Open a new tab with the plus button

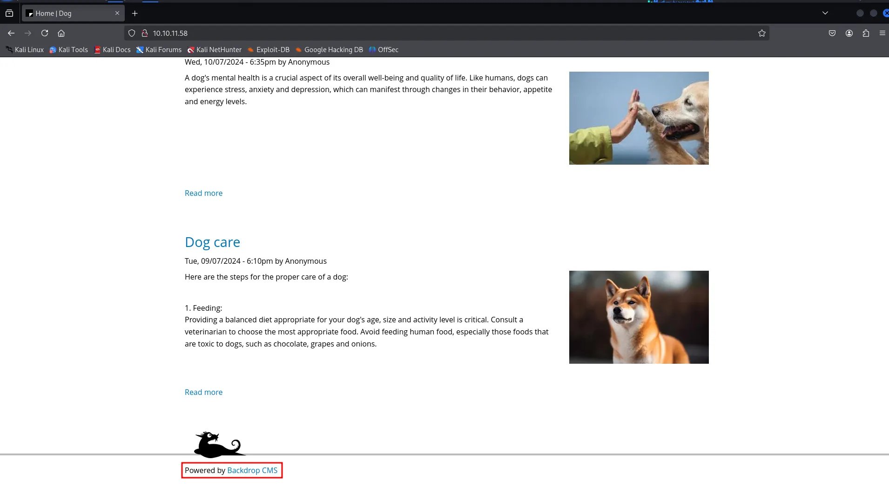pyautogui.click(x=135, y=13)
